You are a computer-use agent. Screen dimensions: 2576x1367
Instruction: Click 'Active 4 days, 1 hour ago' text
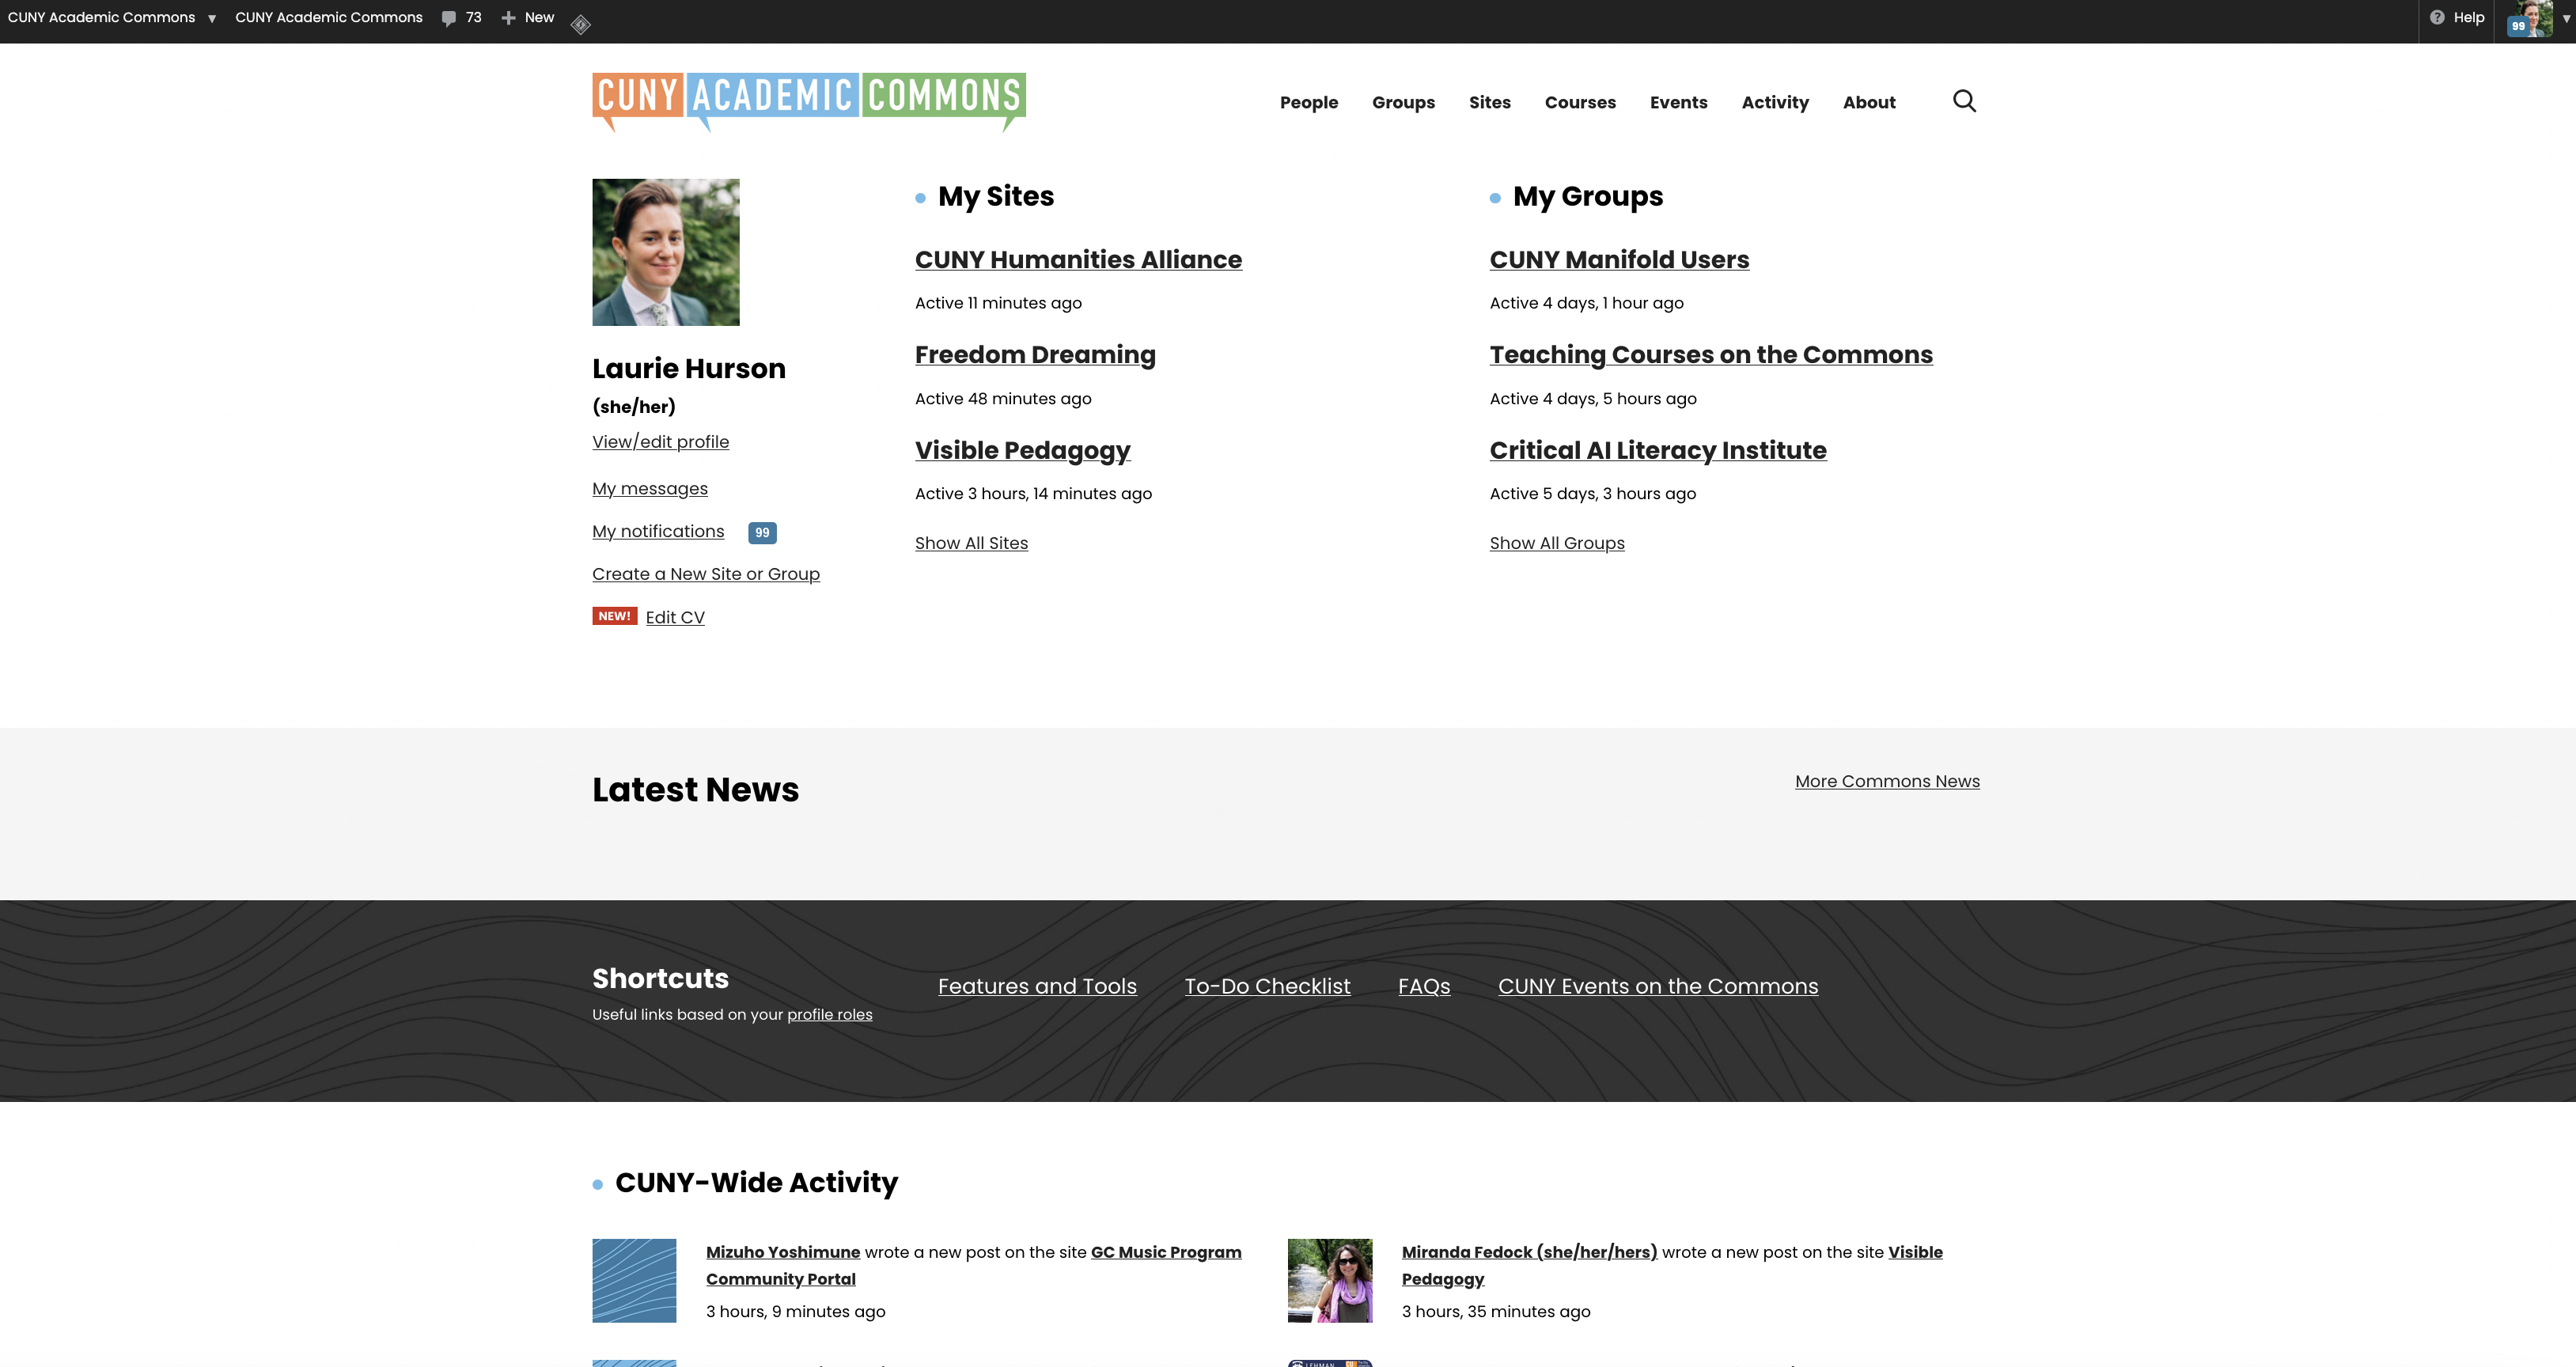pyautogui.click(x=1586, y=303)
